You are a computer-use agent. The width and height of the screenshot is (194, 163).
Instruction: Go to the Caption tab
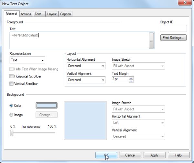65,14
